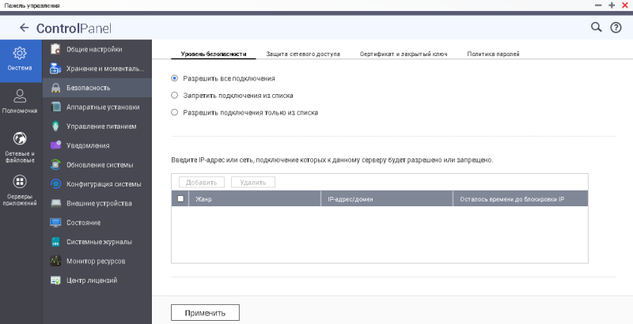
Task: Click the Внешние устройства icon
Action: 55,204
